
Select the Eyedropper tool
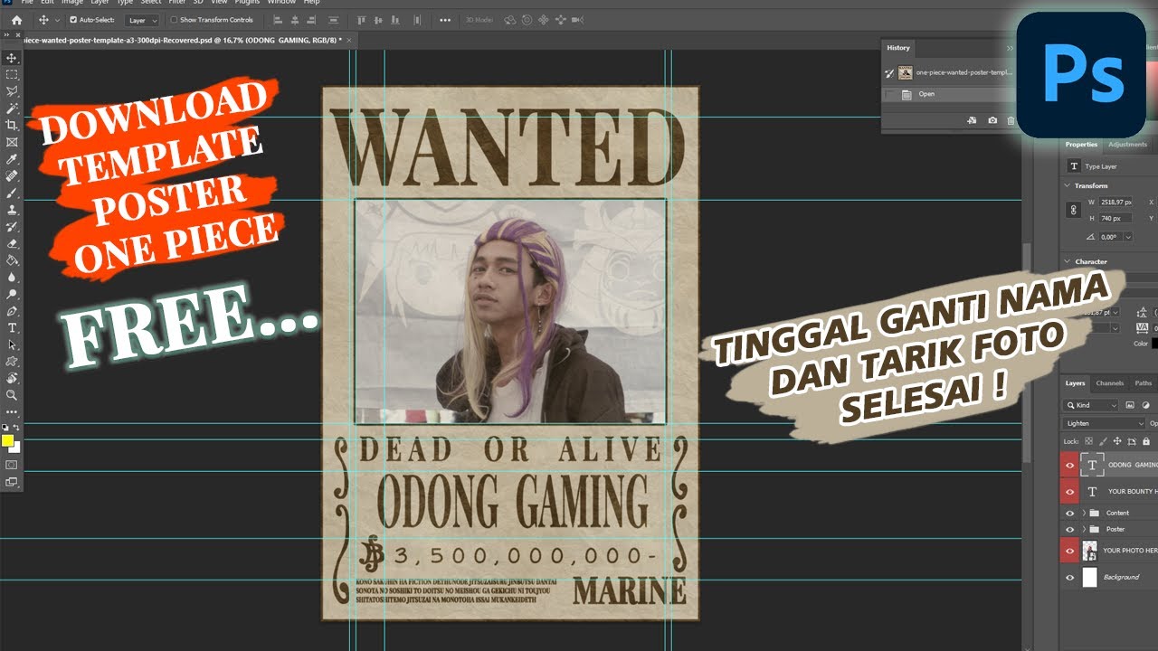click(x=12, y=159)
